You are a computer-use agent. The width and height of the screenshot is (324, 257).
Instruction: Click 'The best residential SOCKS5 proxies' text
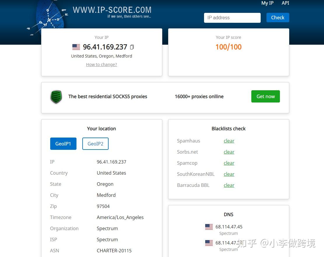(x=108, y=97)
